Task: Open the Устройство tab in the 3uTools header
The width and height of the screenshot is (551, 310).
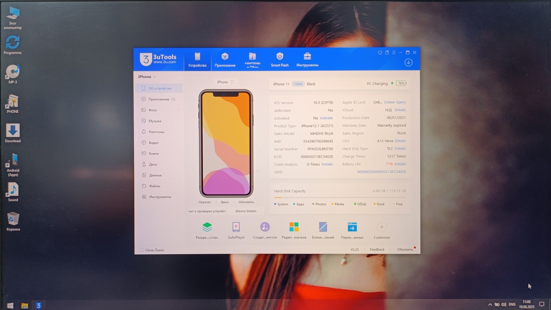Action: [197, 60]
